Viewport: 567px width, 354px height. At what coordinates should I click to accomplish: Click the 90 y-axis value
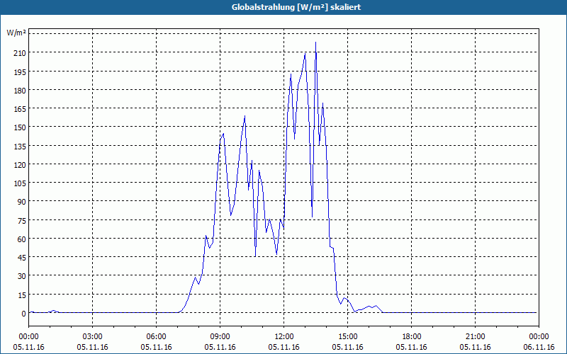pos(22,202)
